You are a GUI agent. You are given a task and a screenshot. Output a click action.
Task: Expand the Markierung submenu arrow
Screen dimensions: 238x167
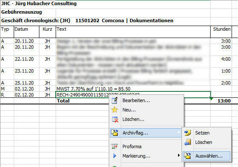point(179,155)
